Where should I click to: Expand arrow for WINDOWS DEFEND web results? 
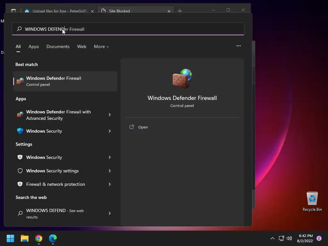(x=110, y=213)
